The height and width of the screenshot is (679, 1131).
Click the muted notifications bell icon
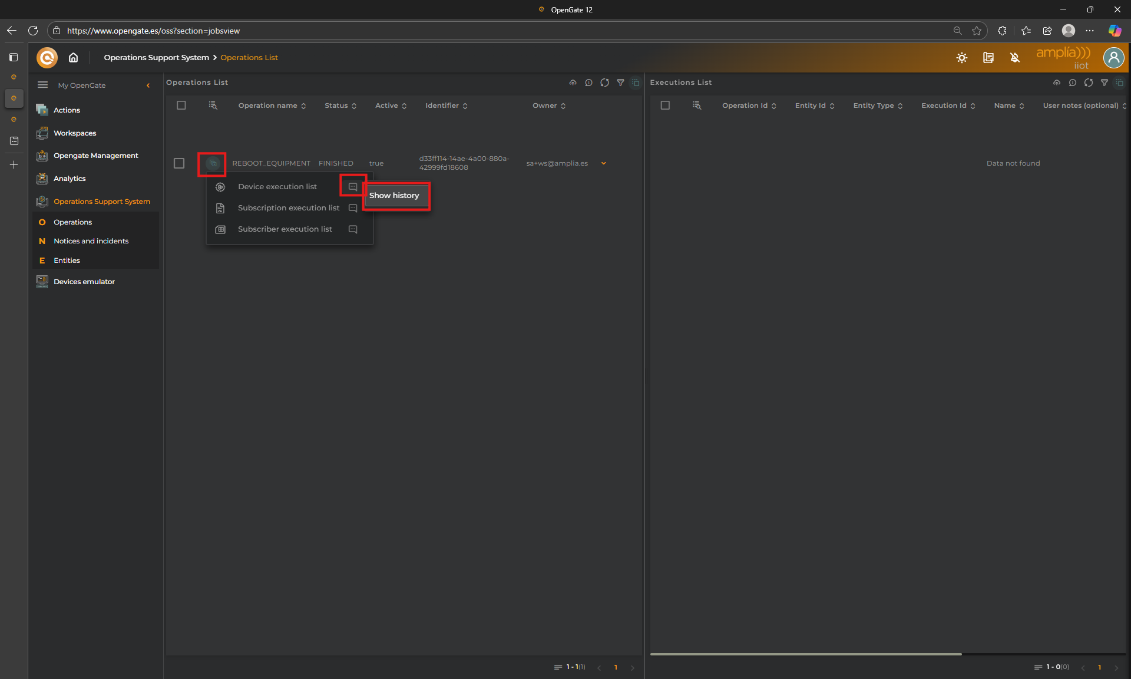(1014, 58)
